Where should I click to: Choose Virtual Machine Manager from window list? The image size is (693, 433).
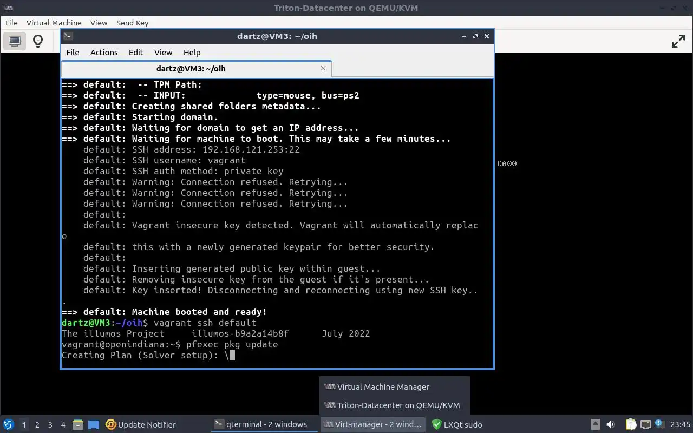click(394, 386)
